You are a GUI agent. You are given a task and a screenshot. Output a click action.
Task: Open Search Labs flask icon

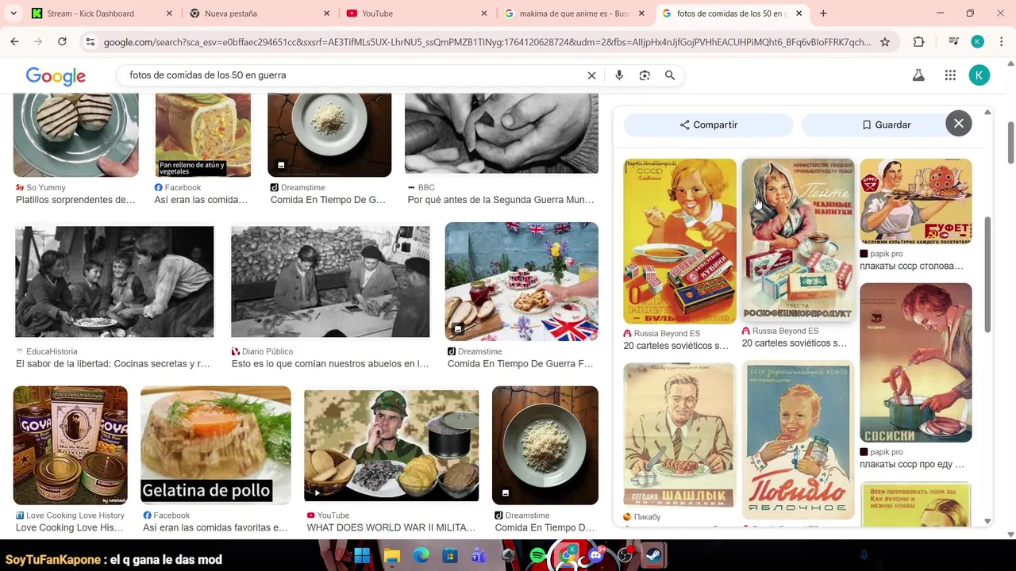pyautogui.click(x=918, y=75)
